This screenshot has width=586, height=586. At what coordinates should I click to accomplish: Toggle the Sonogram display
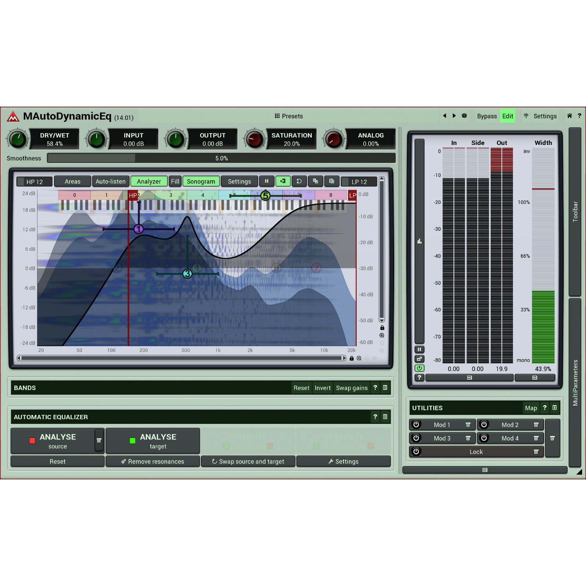201,181
